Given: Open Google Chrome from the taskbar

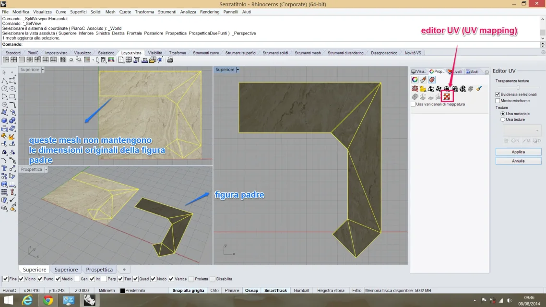Looking at the screenshot, I should coord(48,300).
